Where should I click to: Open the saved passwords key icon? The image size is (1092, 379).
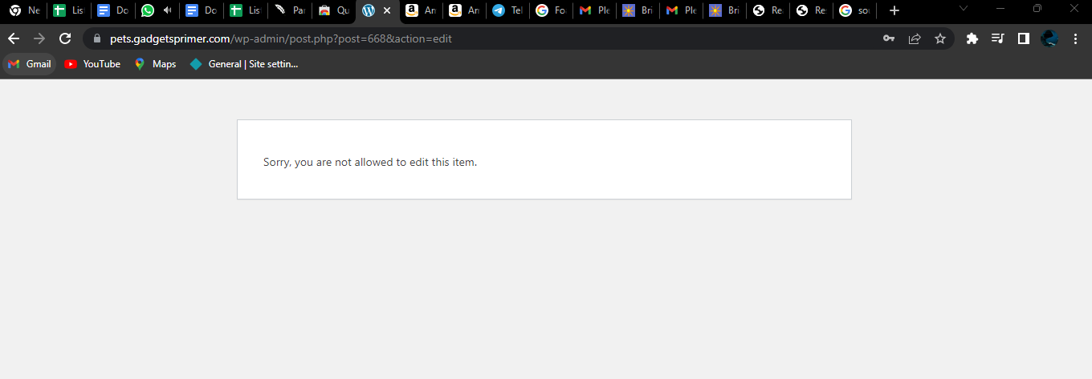coord(889,38)
